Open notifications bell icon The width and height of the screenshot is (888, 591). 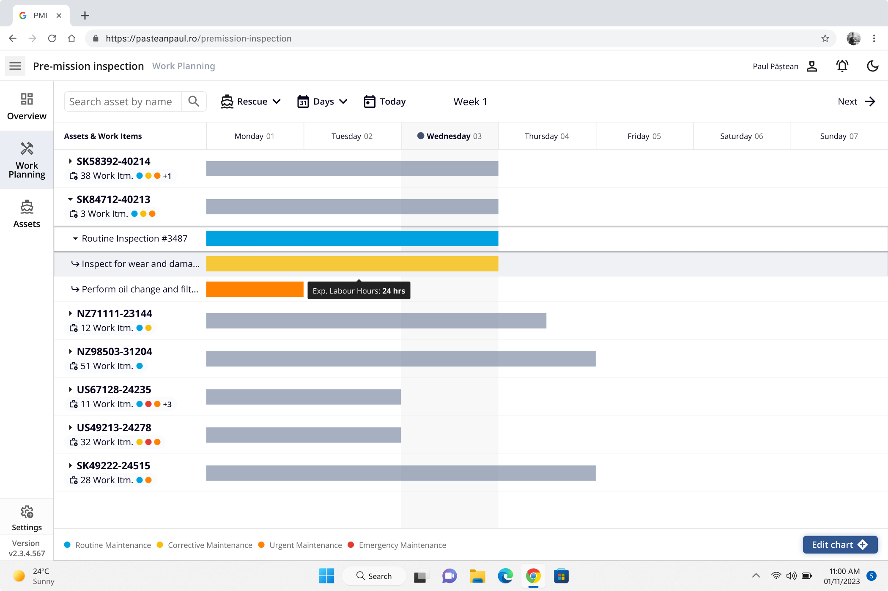click(x=842, y=66)
